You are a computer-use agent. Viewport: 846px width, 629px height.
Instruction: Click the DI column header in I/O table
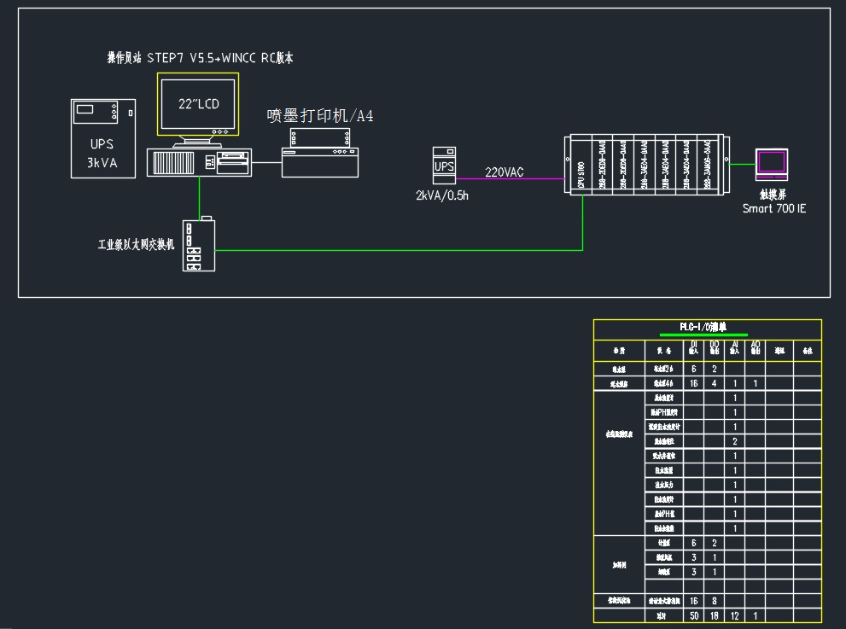point(693,347)
